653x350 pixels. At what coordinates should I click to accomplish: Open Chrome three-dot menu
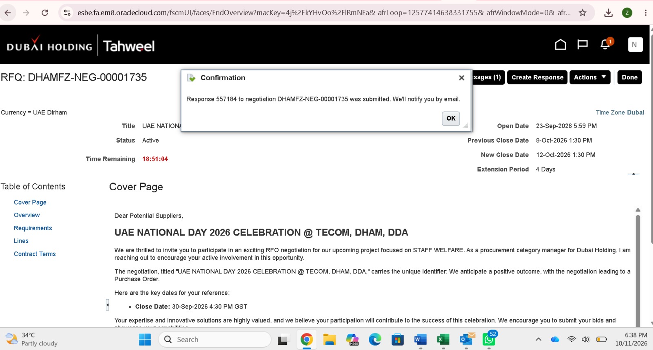tap(646, 13)
